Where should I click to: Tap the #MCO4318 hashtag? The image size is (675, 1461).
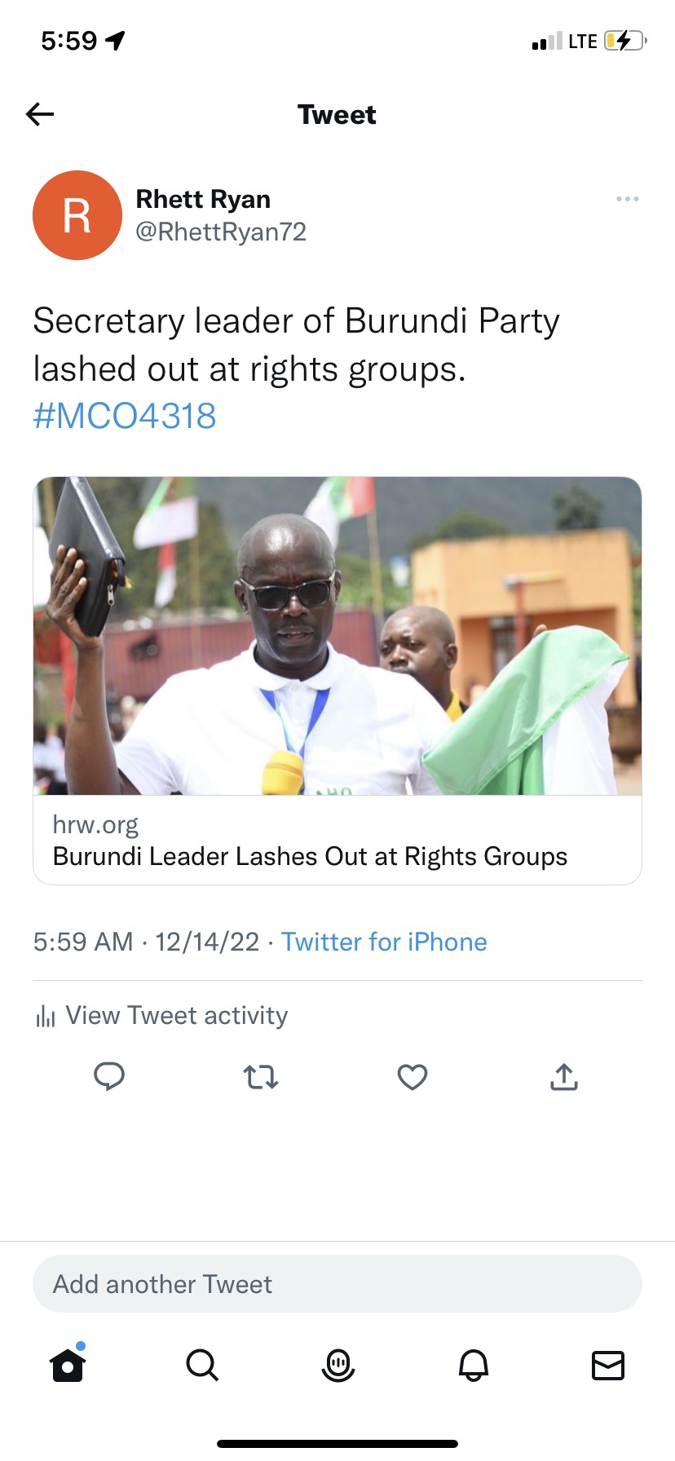125,417
